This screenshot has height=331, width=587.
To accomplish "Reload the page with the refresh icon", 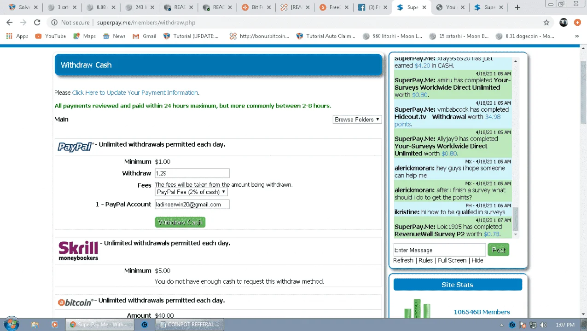I will [x=37, y=23].
